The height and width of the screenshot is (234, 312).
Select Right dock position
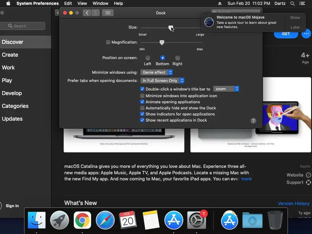pos(178,58)
